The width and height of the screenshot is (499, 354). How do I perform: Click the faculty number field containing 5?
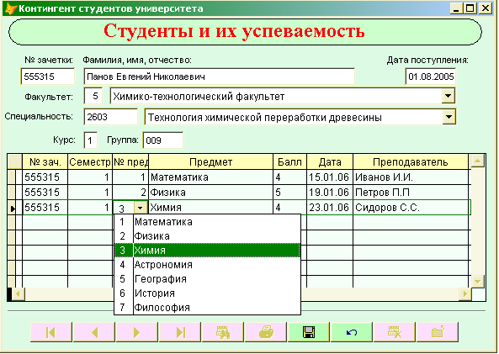click(93, 96)
